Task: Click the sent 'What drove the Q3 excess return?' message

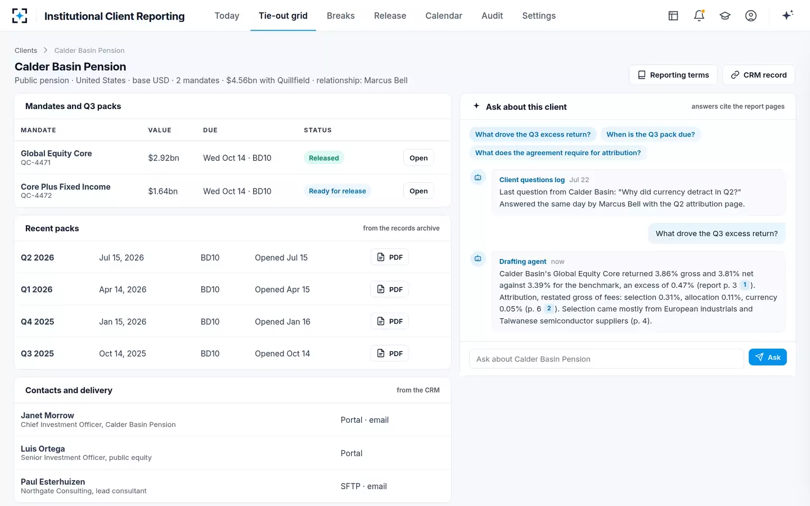Action: coord(717,233)
